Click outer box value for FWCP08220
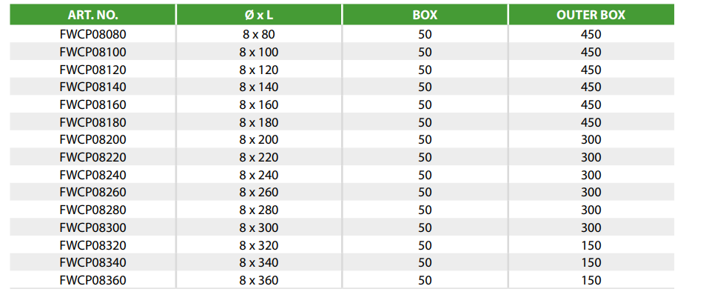 coord(591,157)
